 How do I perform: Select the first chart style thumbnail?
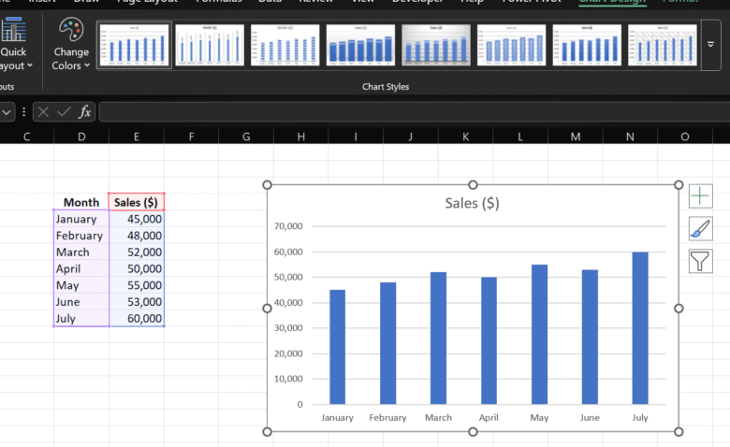tap(134, 45)
